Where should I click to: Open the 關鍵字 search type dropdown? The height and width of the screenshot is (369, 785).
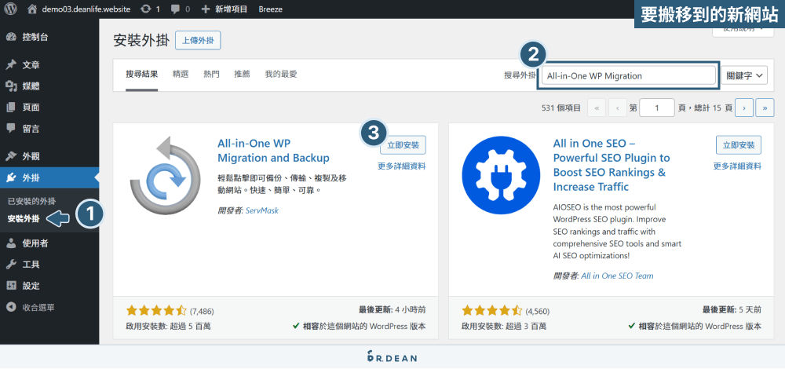744,75
